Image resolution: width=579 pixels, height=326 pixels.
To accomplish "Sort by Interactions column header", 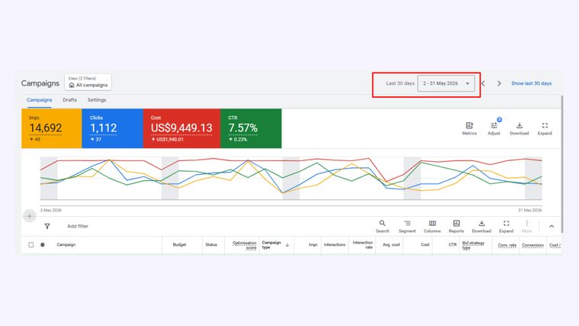I will (x=335, y=244).
